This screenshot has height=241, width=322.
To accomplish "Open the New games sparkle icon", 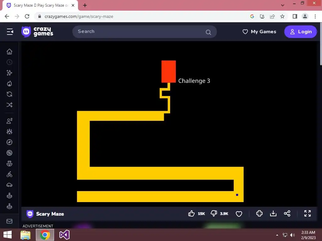I will pyautogui.click(x=9, y=73).
